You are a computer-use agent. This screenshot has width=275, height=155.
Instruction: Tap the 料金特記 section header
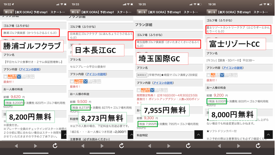[x=169, y=135]
